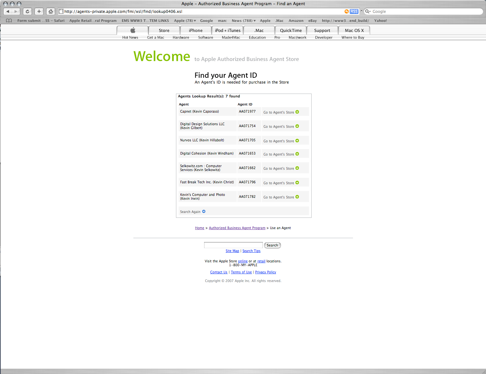
Task: Visit the Apple Store online link
Action: tap(243, 261)
